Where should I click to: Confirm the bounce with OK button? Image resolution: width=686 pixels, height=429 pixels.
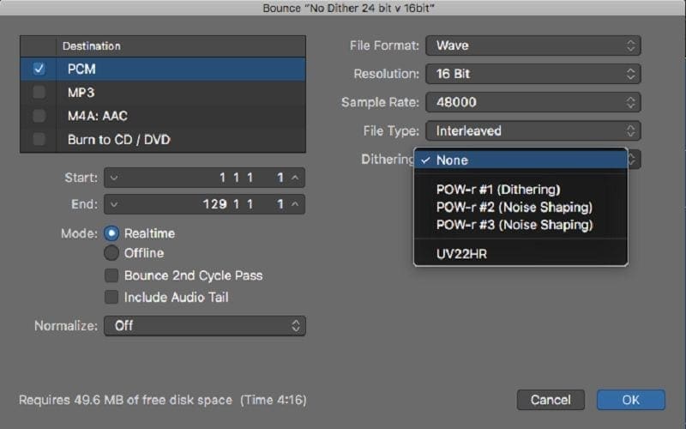[631, 400]
